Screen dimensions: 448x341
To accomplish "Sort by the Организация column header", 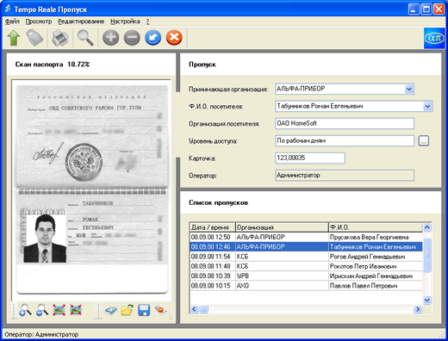I will click(x=282, y=227).
